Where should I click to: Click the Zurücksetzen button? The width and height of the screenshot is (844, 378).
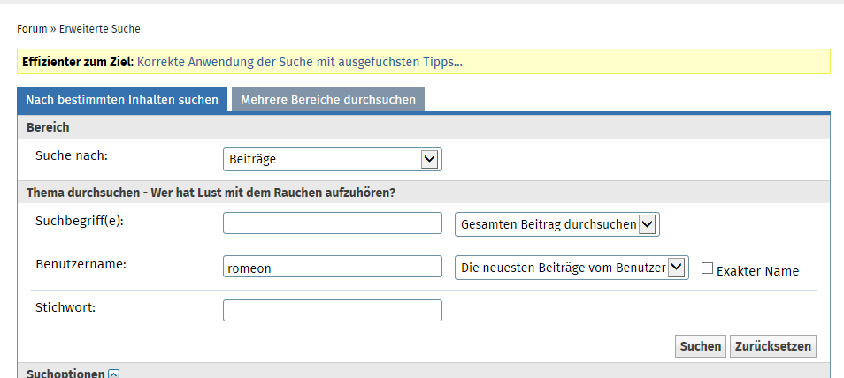(x=772, y=346)
